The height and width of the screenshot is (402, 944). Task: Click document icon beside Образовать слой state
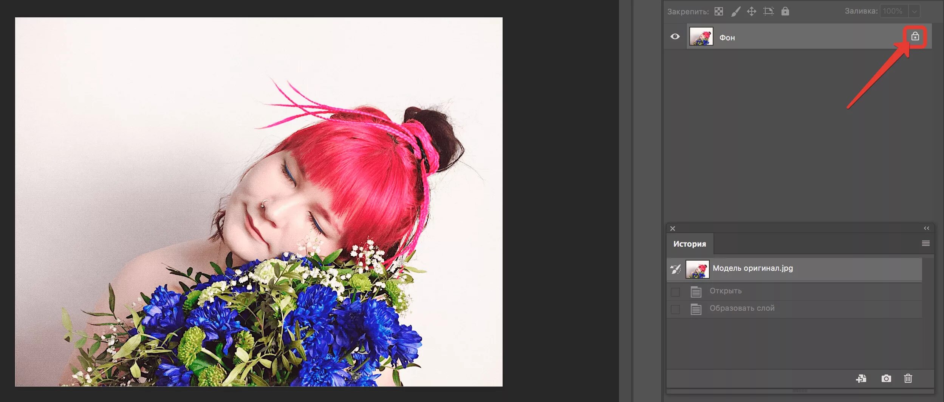pyautogui.click(x=696, y=309)
